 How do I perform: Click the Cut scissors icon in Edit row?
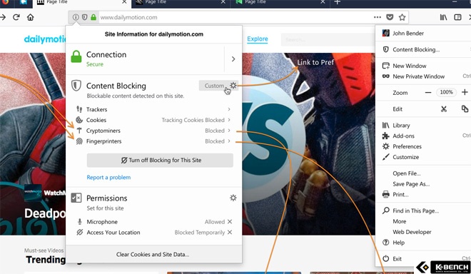click(444, 108)
